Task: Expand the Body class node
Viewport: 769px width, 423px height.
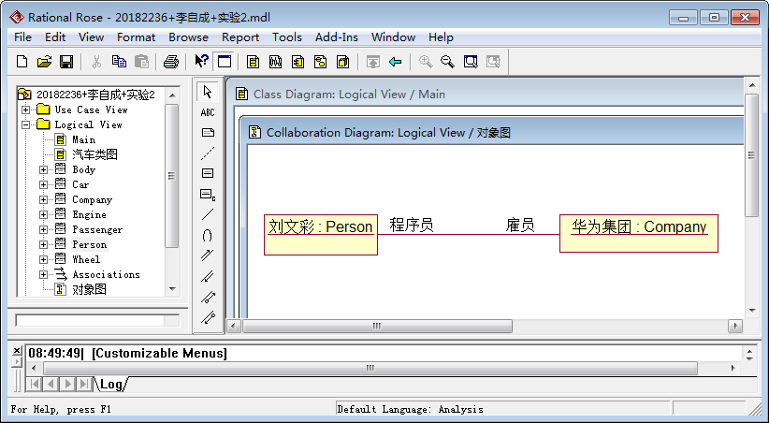Action: point(44,169)
